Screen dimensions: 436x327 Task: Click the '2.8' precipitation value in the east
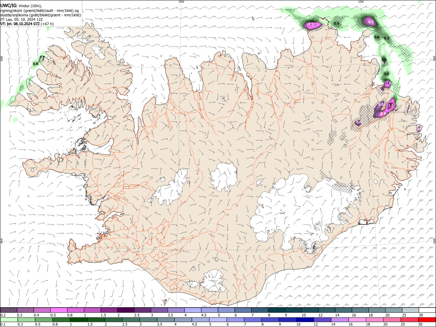(x=391, y=106)
